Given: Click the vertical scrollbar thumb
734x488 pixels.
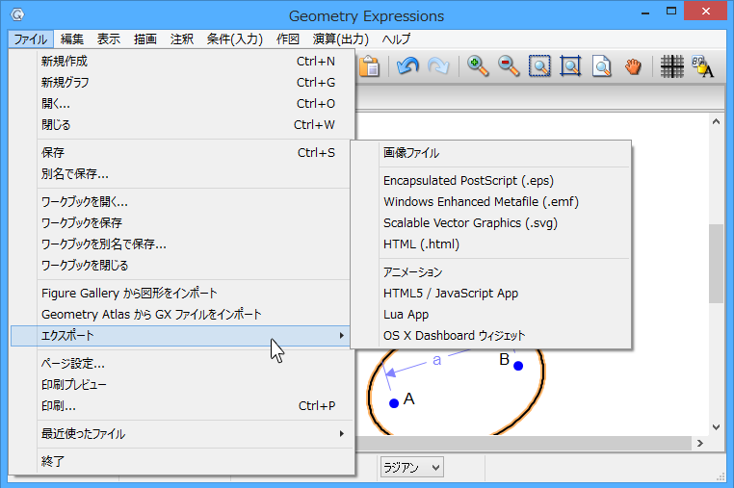Looking at the screenshot, I should pos(716,264).
